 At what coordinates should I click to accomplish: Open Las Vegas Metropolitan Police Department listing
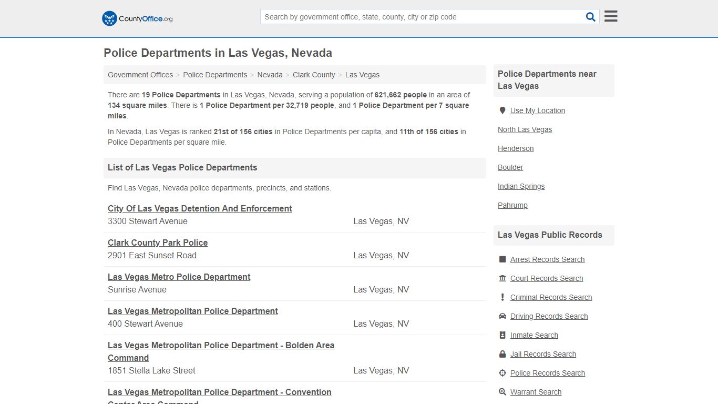click(193, 311)
